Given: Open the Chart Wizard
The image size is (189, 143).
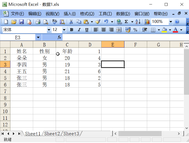Looking at the screenshot, I should click(x=147, y=22).
